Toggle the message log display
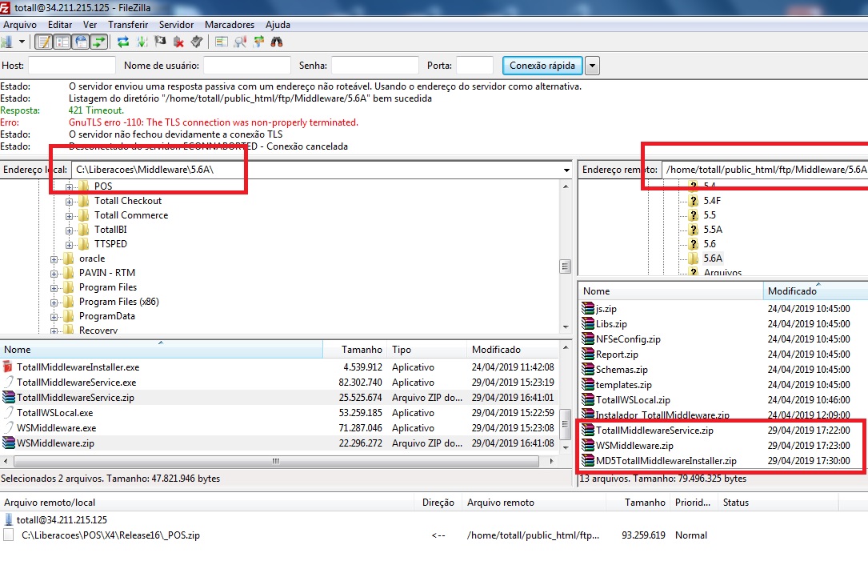This screenshot has height=577, width=868. tap(44, 42)
